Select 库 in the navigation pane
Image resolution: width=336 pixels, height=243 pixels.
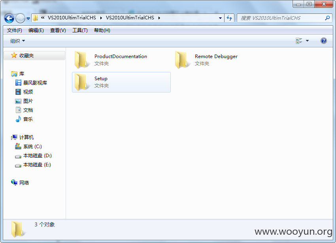(22, 74)
